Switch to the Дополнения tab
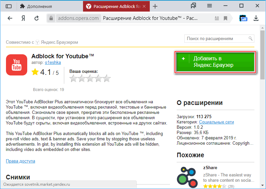This screenshot has width=266, height=189. (x=36, y=6)
